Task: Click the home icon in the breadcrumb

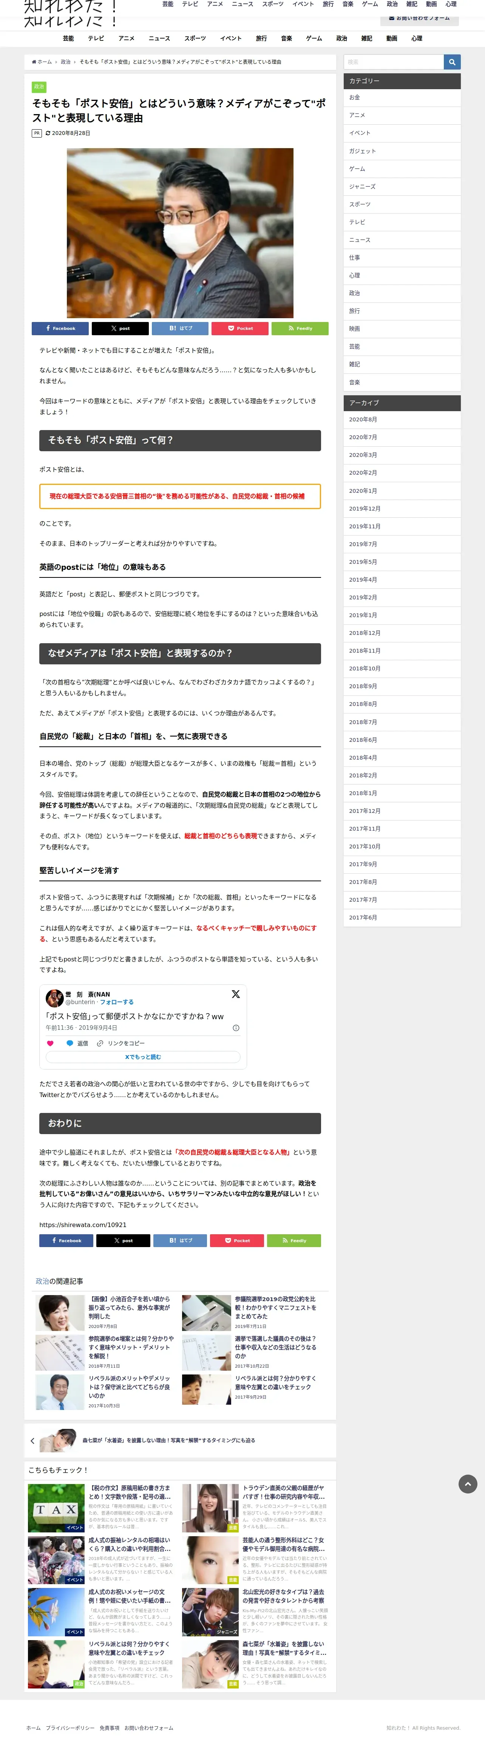Action: pyautogui.click(x=34, y=62)
